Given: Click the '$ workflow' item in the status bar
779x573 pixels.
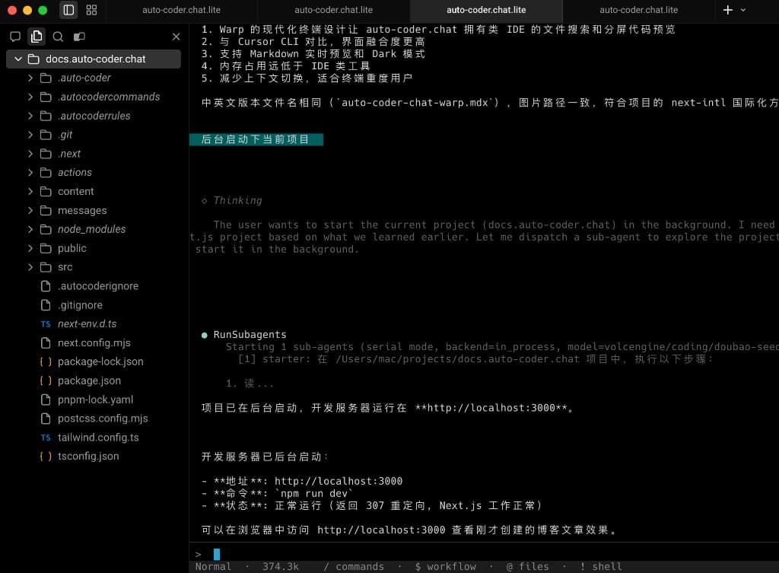Looking at the screenshot, I should [446, 566].
